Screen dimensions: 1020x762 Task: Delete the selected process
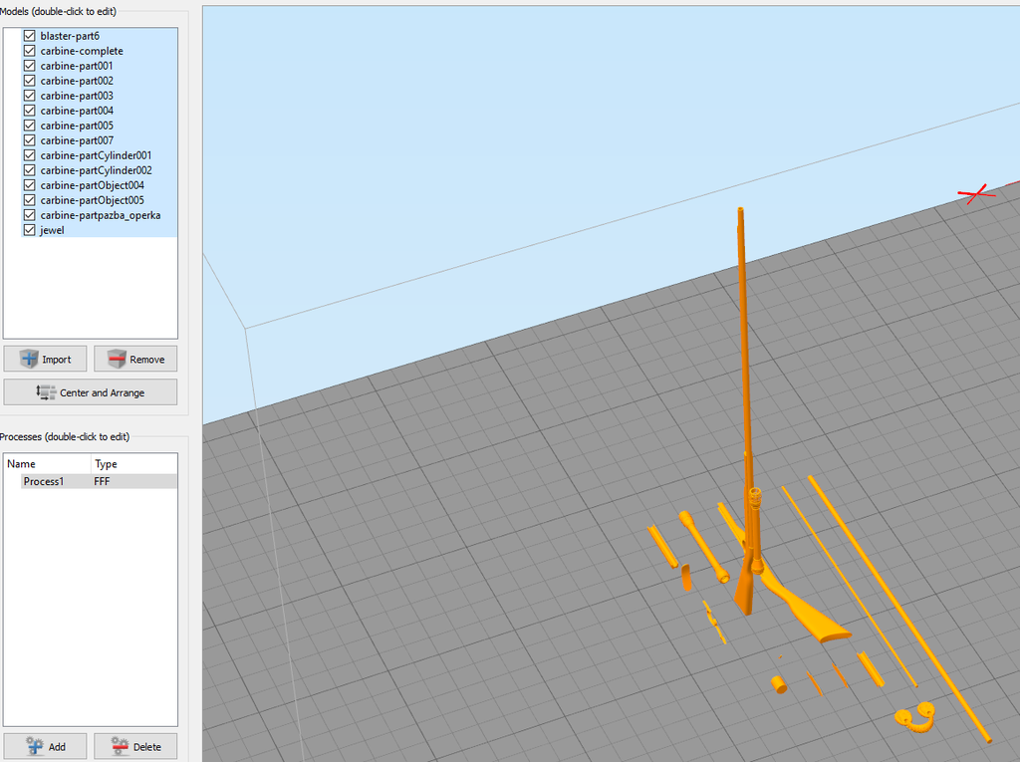coord(135,746)
